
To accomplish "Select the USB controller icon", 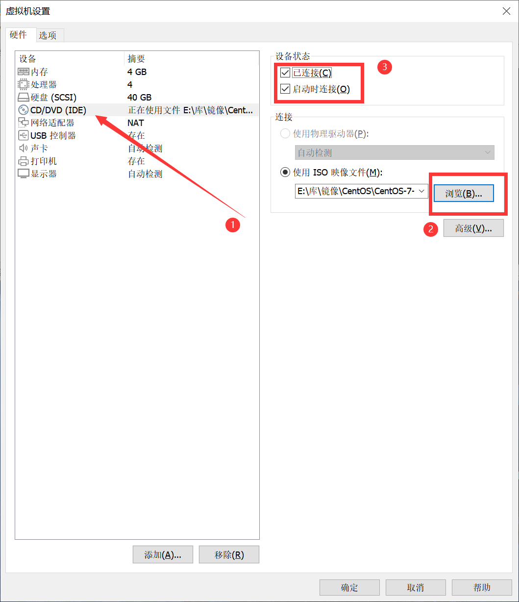I will 24,135.
